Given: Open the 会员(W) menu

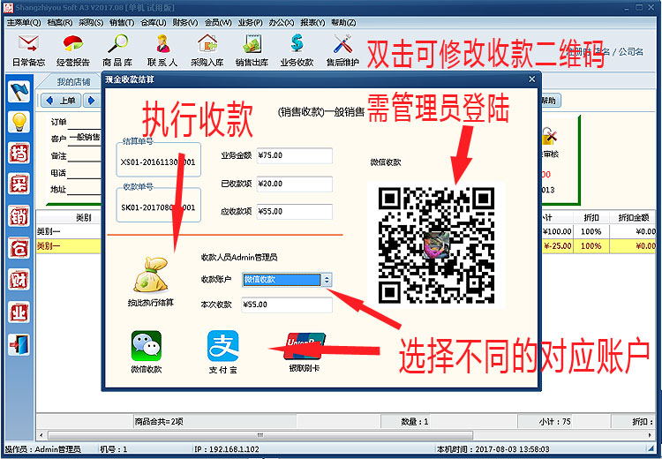Looking at the screenshot, I should click(x=218, y=22).
